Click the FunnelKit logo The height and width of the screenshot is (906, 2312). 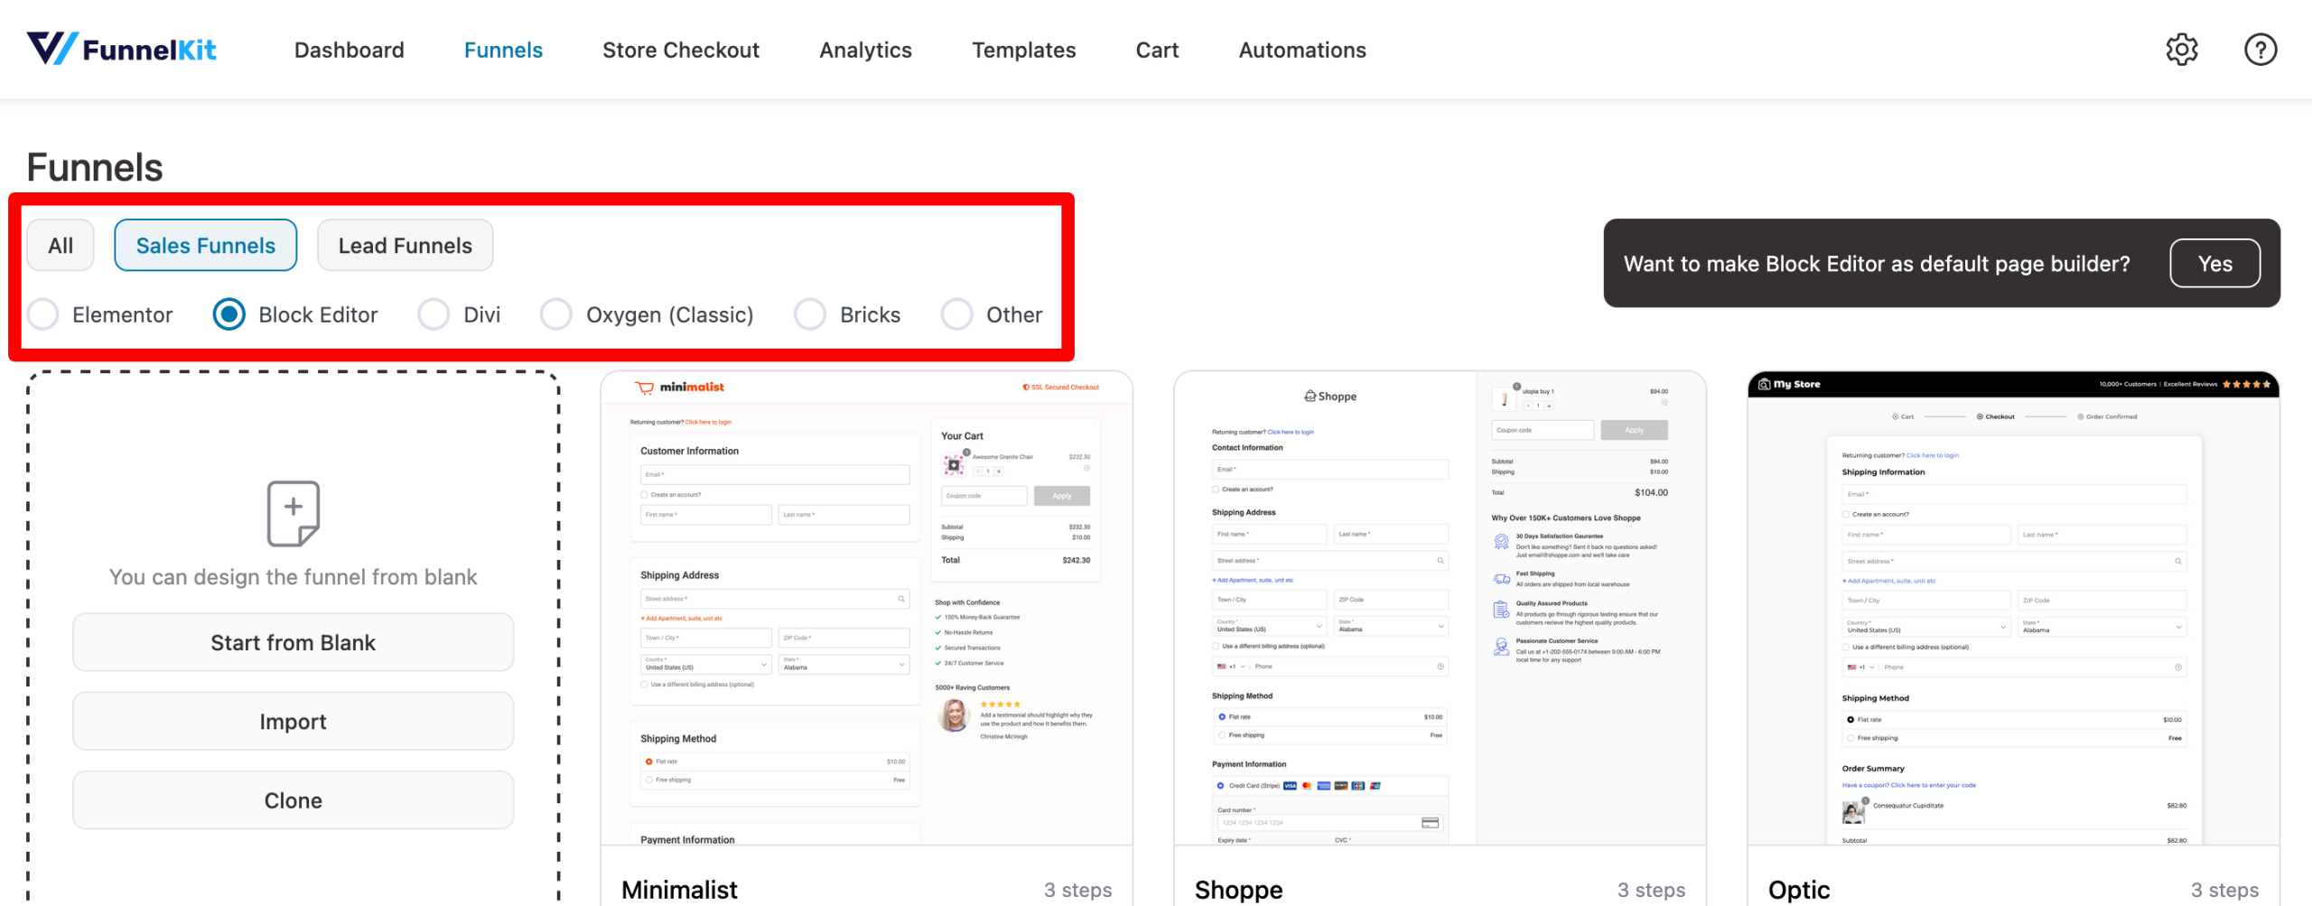(121, 49)
